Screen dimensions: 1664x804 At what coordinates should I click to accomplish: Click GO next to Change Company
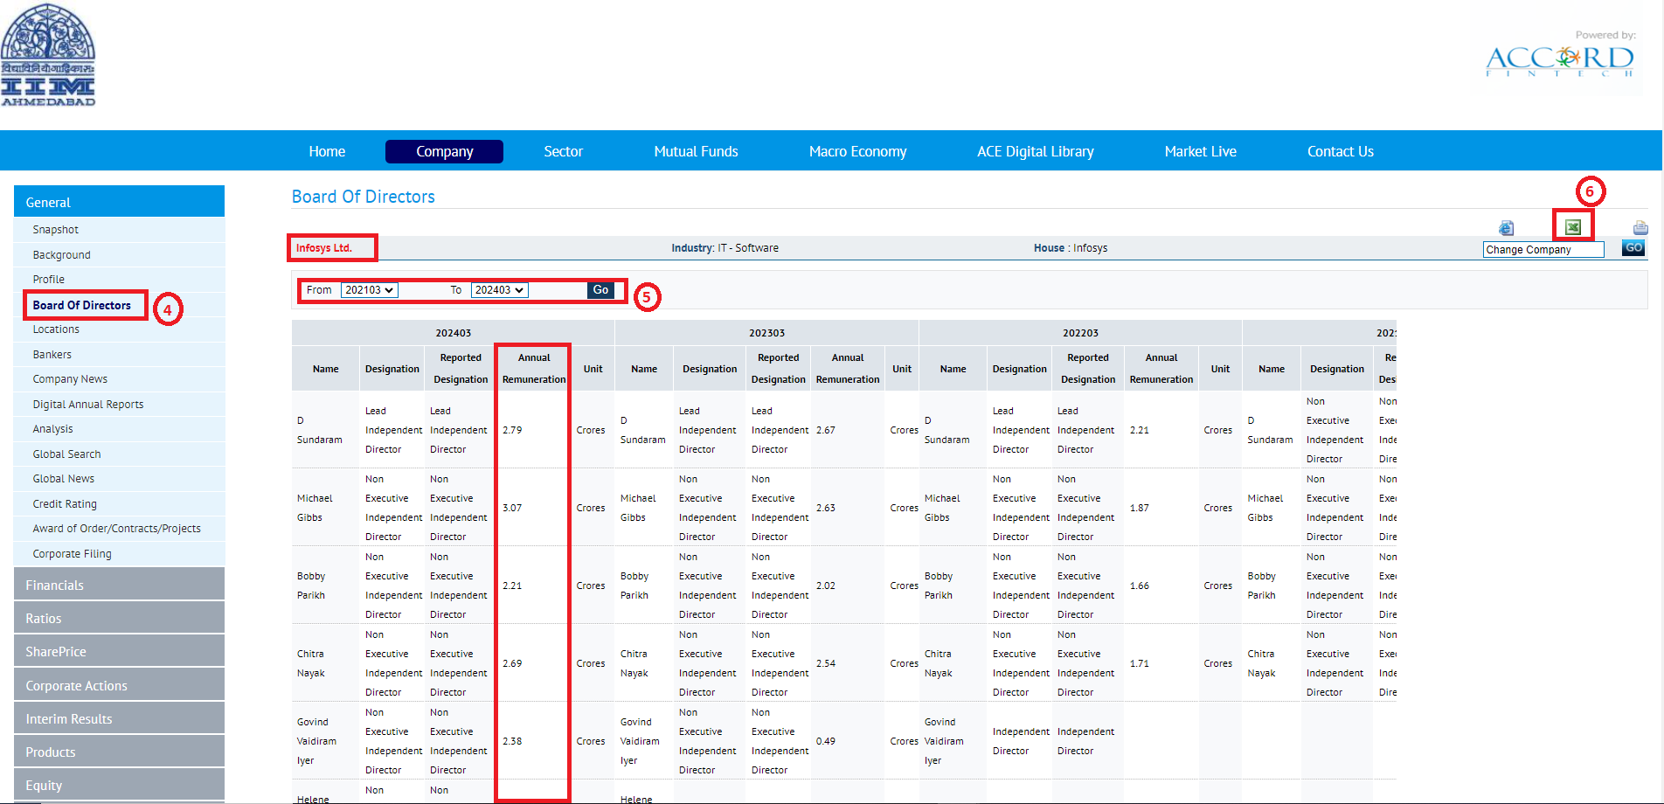1633,248
